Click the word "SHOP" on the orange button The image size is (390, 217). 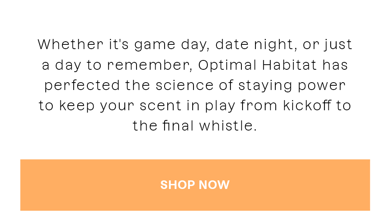click(177, 185)
